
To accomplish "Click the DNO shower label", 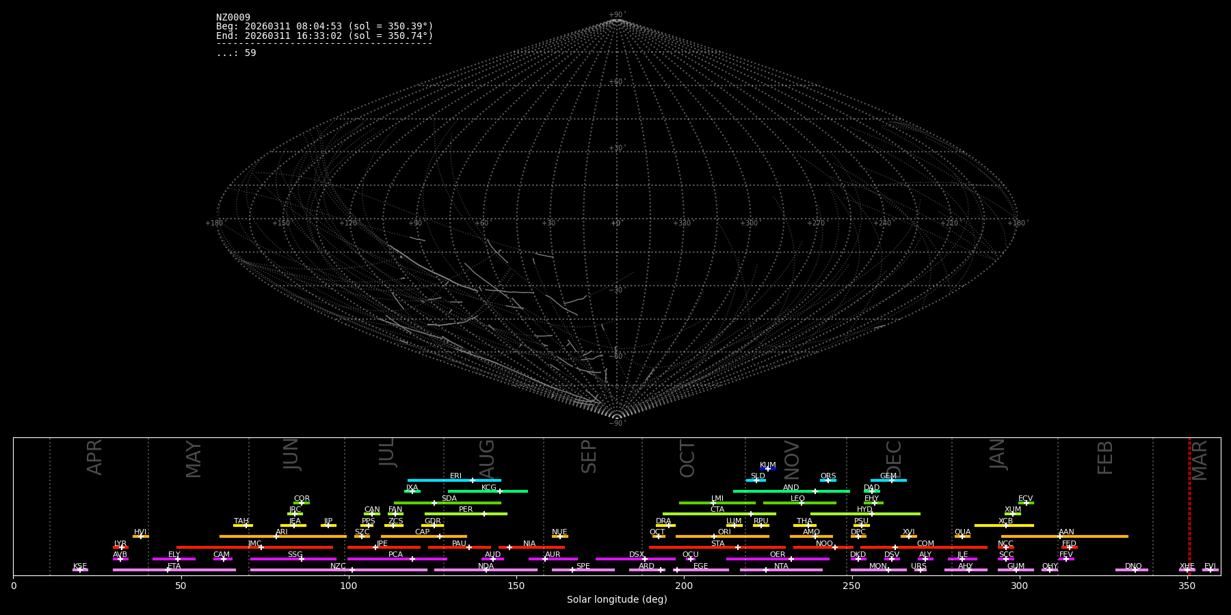I will (1133, 566).
